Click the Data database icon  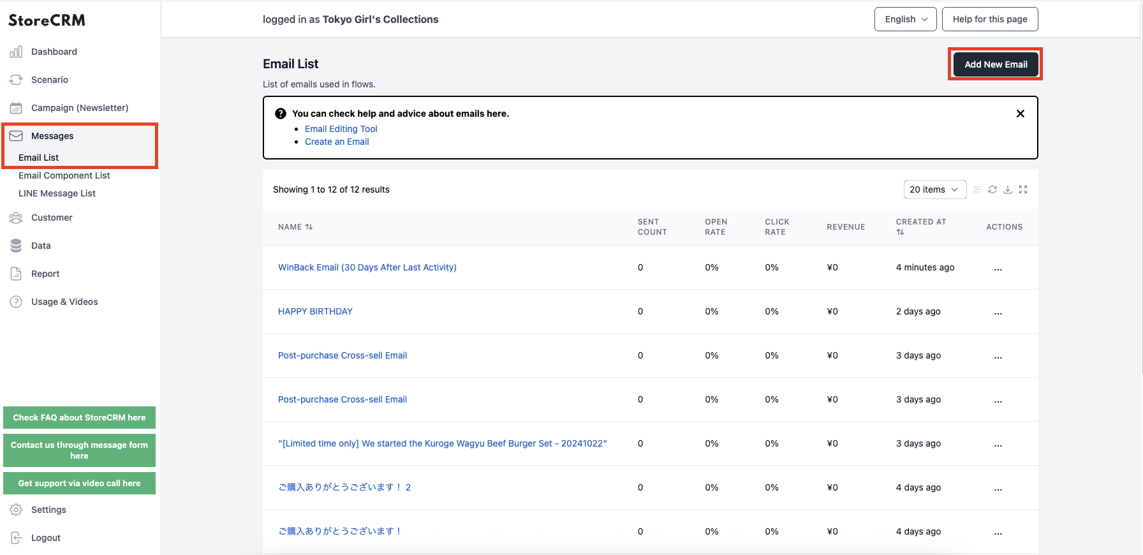(x=16, y=246)
